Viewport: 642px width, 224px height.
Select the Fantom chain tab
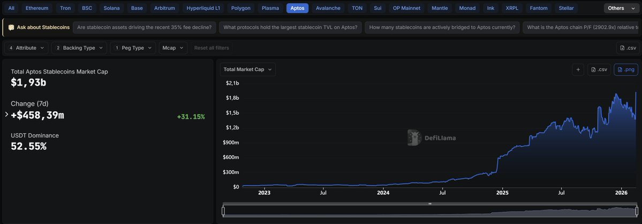(x=539, y=8)
